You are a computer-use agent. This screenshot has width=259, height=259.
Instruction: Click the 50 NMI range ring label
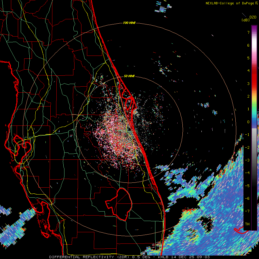coord(129,76)
